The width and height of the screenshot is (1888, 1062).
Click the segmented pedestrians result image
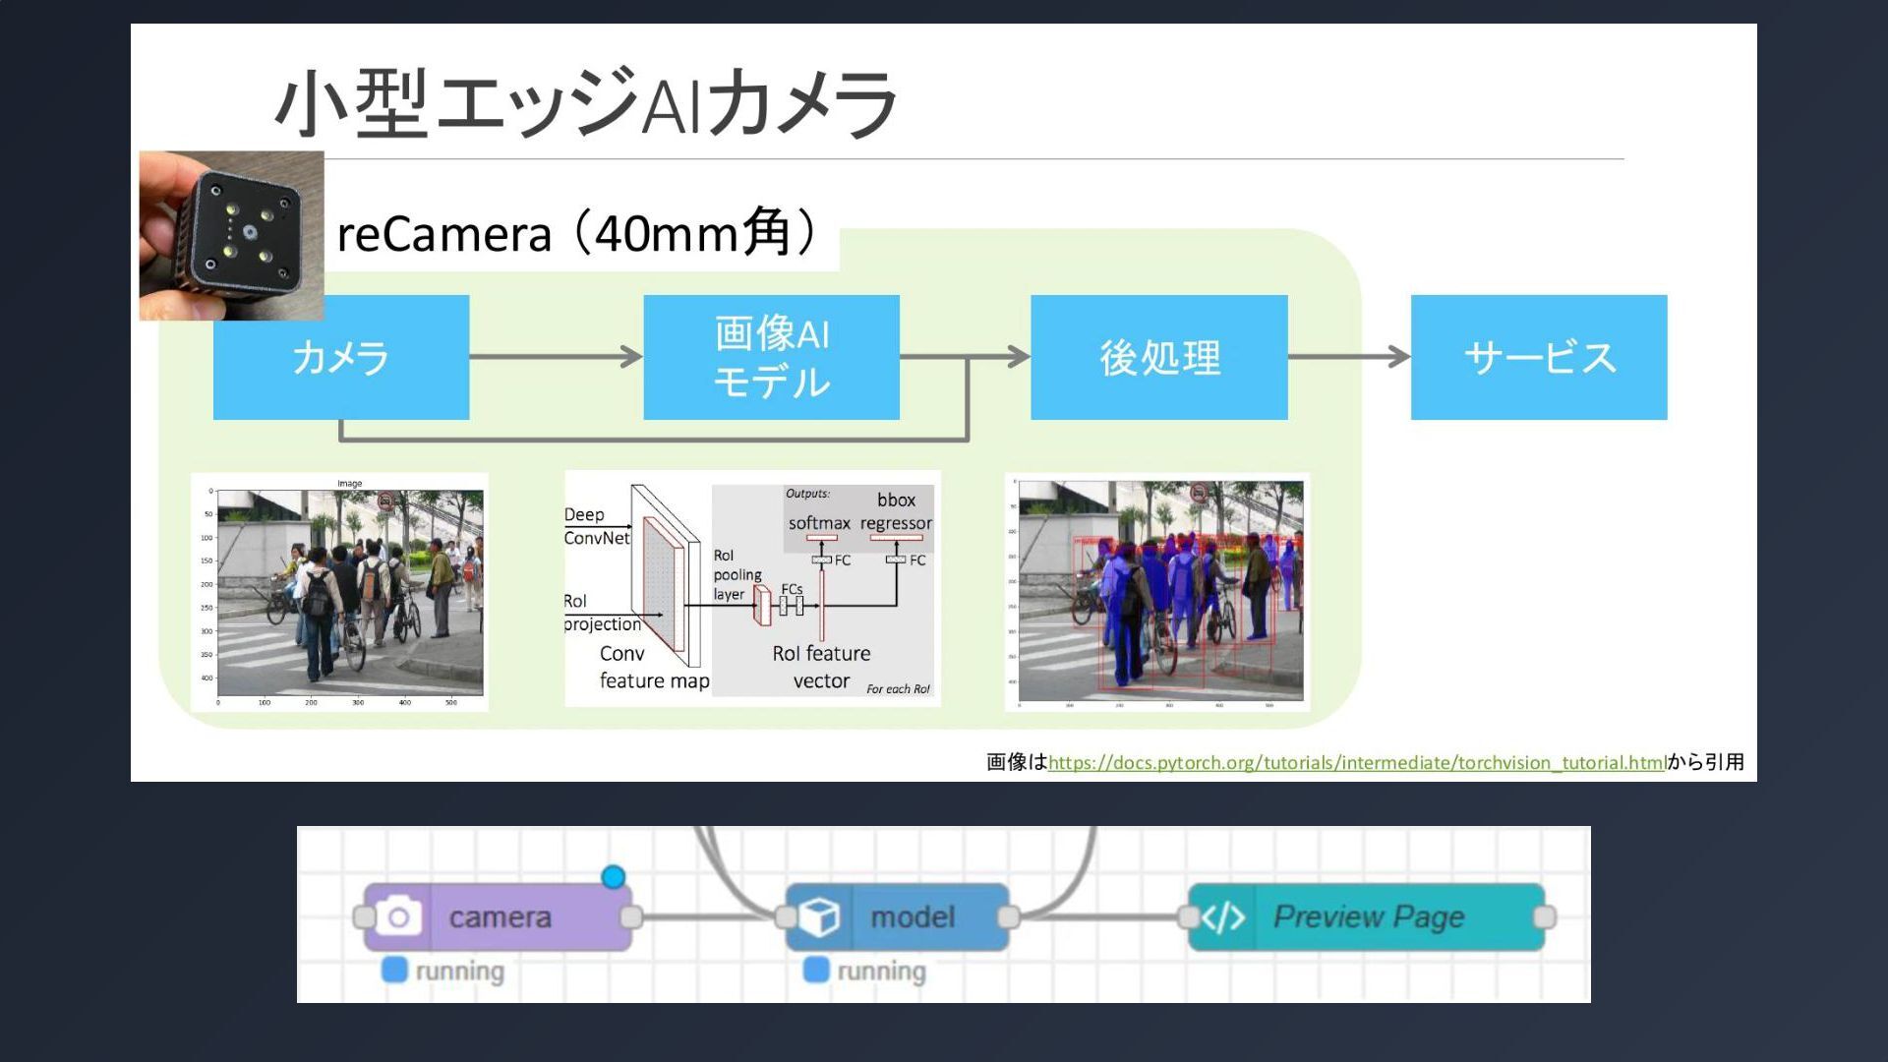tap(1158, 591)
